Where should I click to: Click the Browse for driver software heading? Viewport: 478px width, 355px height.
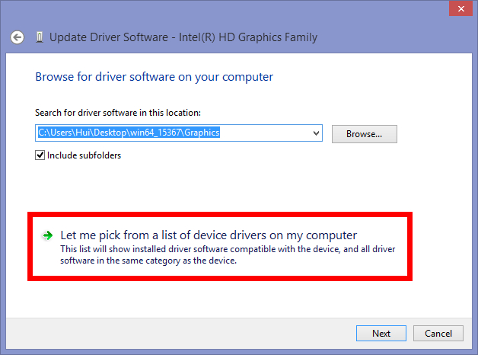coord(154,77)
